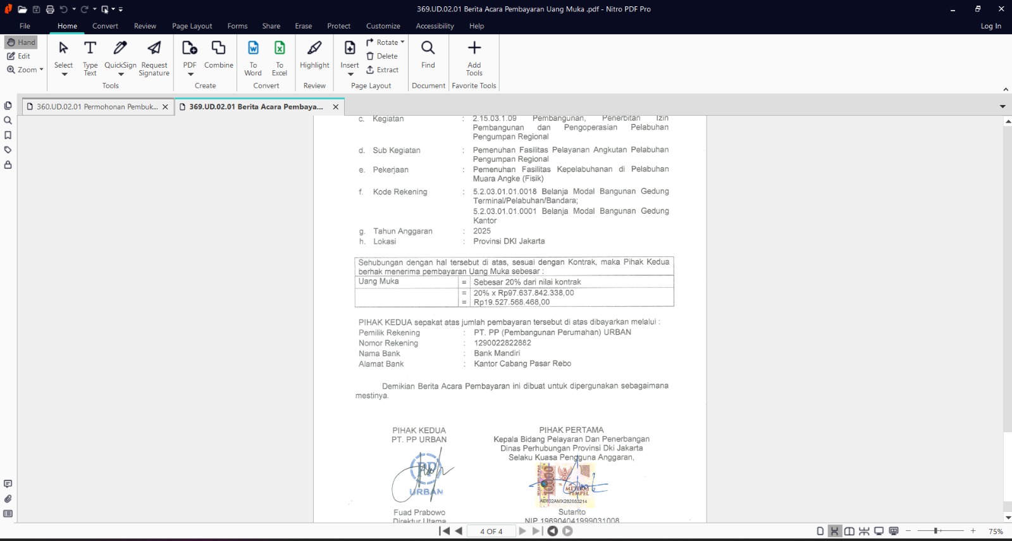Viewport: 1012px width, 541px height.
Task: Open the Accessibility ribbon tab
Action: (435, 26)
